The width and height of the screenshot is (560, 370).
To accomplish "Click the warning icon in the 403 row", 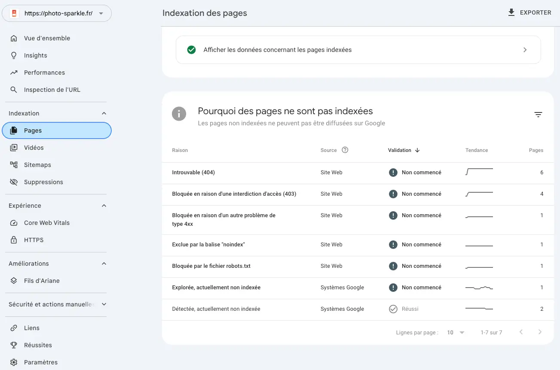I will 393,194.
